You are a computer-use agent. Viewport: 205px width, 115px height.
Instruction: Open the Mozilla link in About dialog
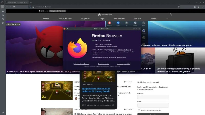[111, 50]
